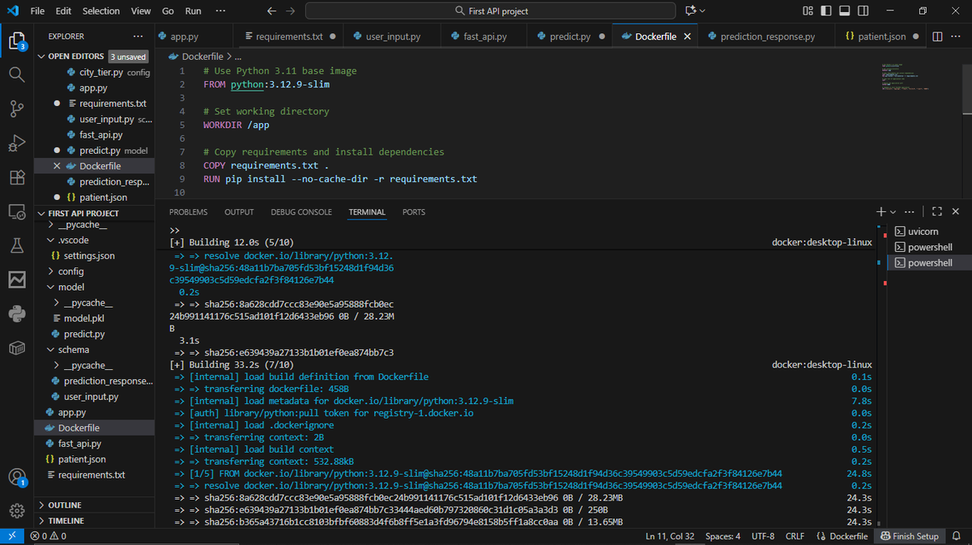This screenshot has height=545, width=972.
Task: Launch a new terminal with plus icon
Action: click(880, 211)
